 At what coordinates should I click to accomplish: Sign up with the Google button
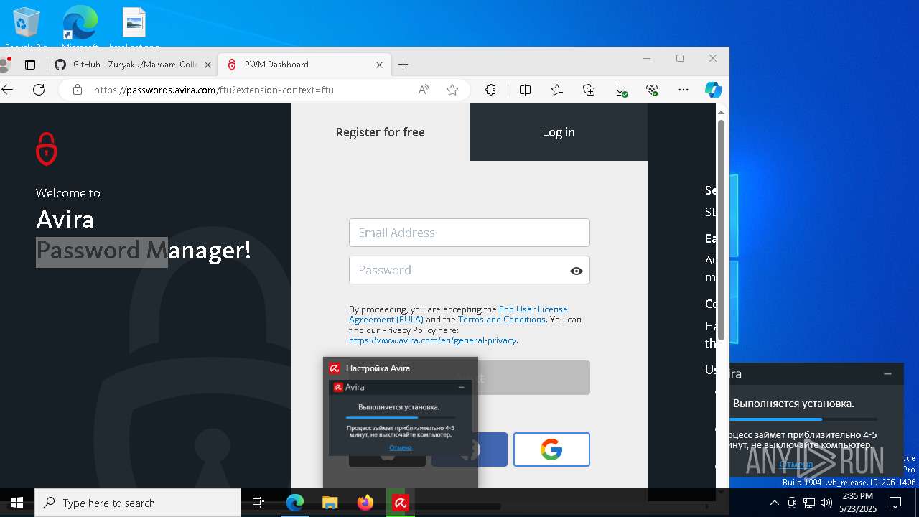pyautogui.click(x=551, y=450)
